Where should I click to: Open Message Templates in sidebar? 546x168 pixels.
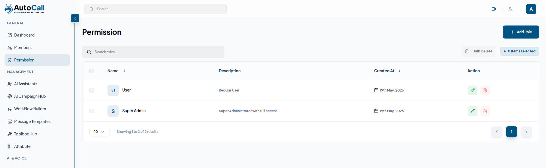pyautogui.click(x=37, y=122)
